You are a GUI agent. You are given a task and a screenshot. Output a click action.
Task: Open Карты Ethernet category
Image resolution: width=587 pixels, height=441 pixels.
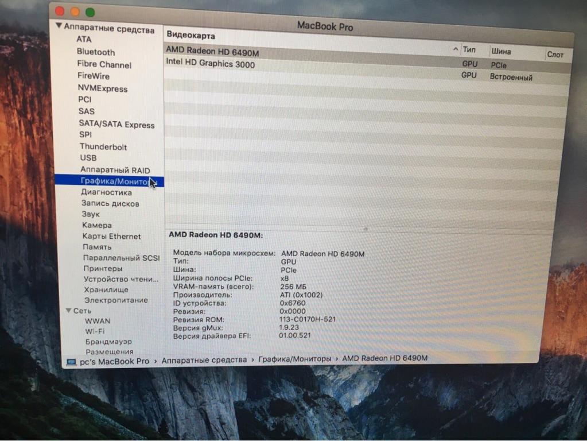pos(112,237)
